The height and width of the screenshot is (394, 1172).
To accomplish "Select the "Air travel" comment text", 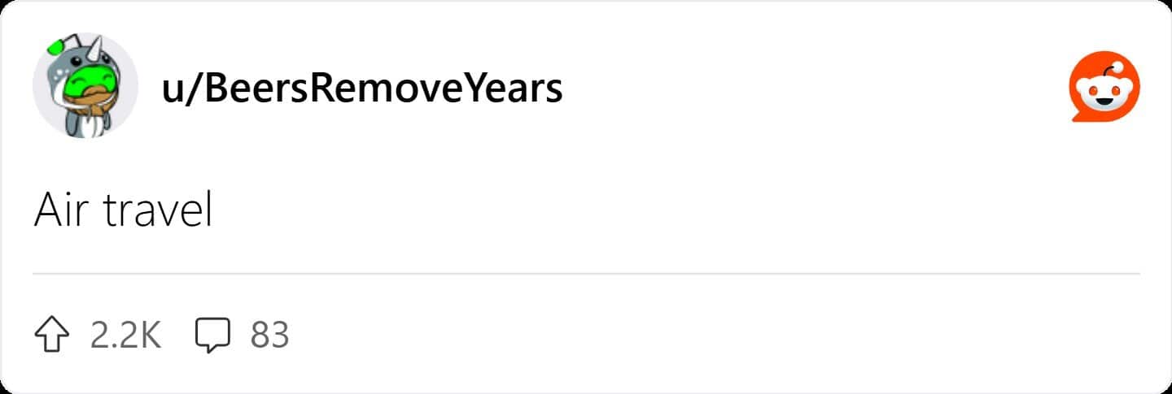I will [123, 211].
